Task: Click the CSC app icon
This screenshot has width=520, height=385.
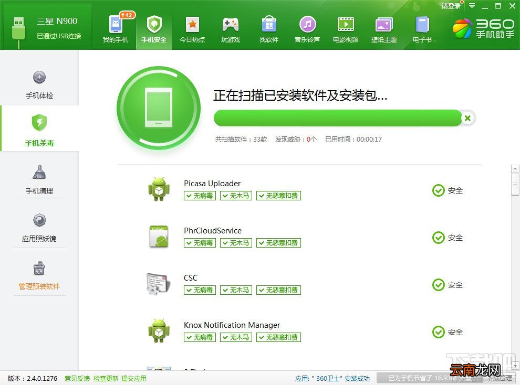Action: click(159, 284)
